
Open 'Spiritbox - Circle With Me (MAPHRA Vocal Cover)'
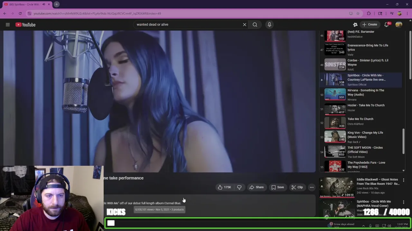[x=374, y=204]
